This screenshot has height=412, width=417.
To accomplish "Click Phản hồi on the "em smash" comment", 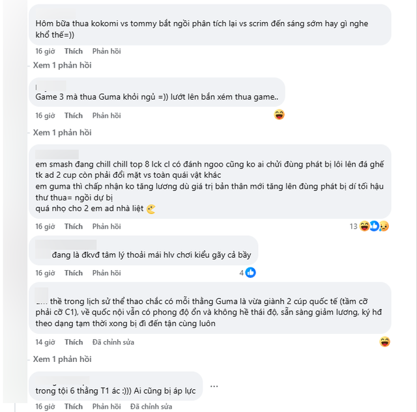I will click(106, 227).
